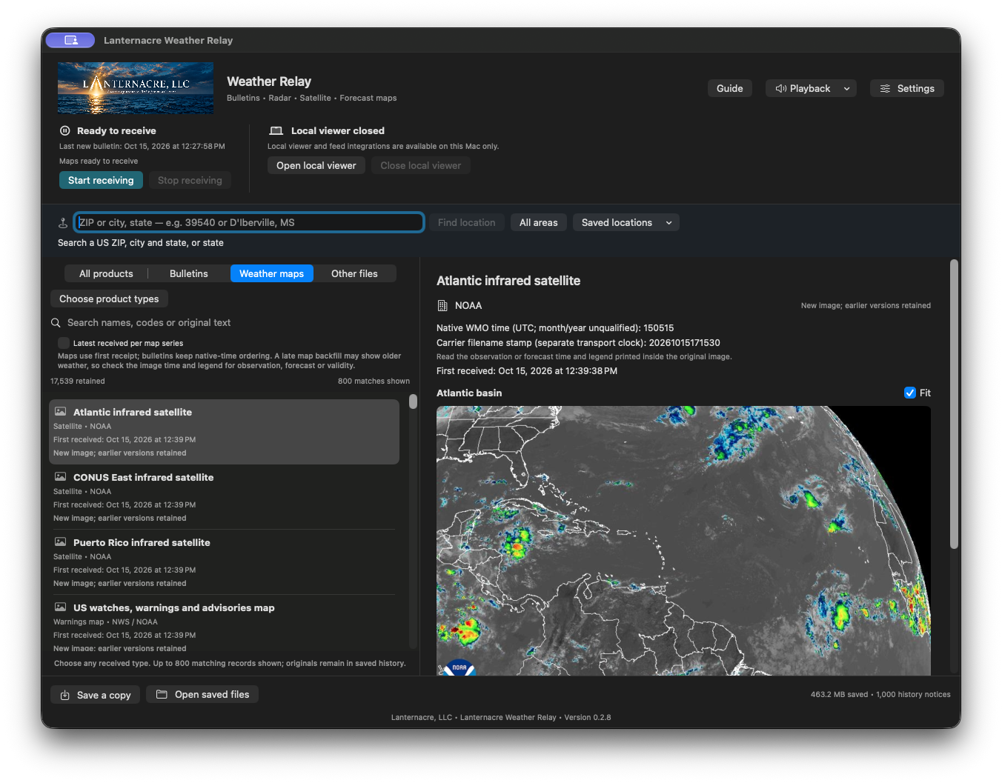This screenshot has width=1002, height=783.
Task: Switch to the Bulletins tab
Action: coord(189,273)
